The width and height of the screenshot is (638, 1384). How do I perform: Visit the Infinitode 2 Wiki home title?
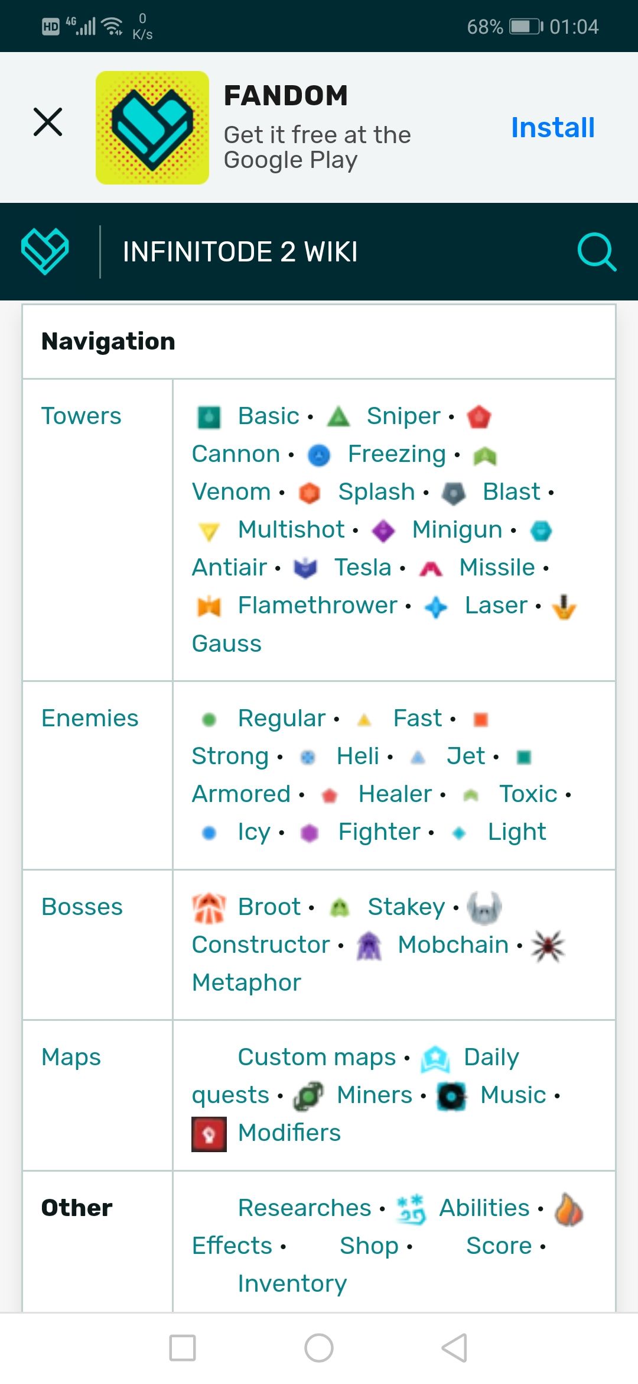[x=240, y=252]
